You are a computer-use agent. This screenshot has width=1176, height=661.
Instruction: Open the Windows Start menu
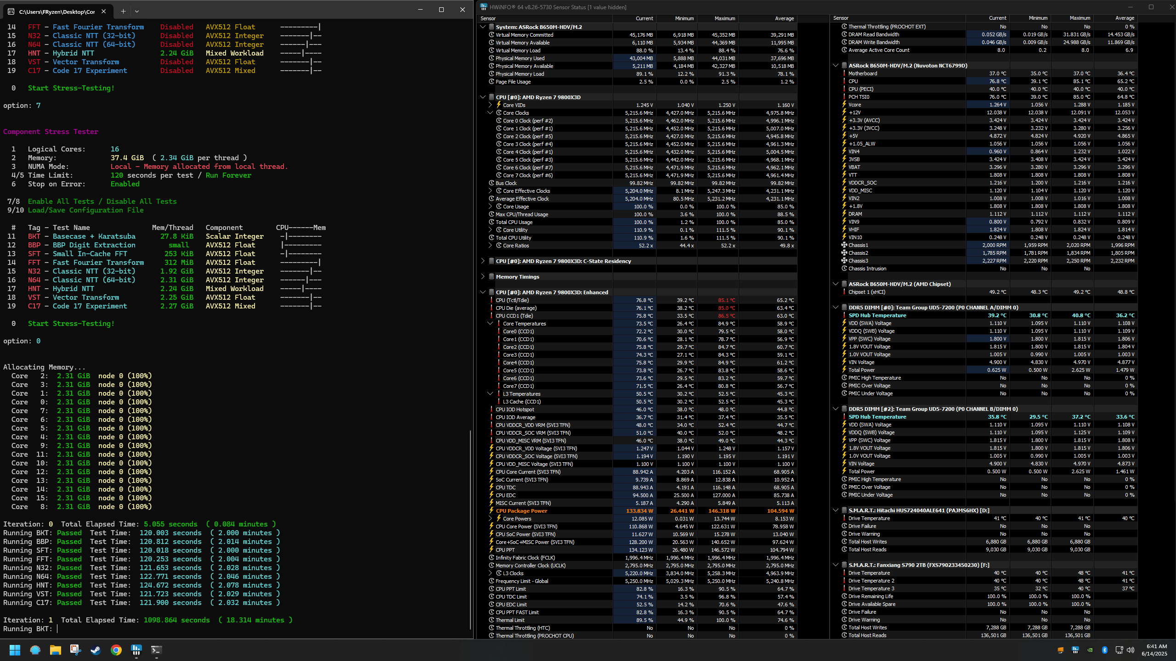15,650
